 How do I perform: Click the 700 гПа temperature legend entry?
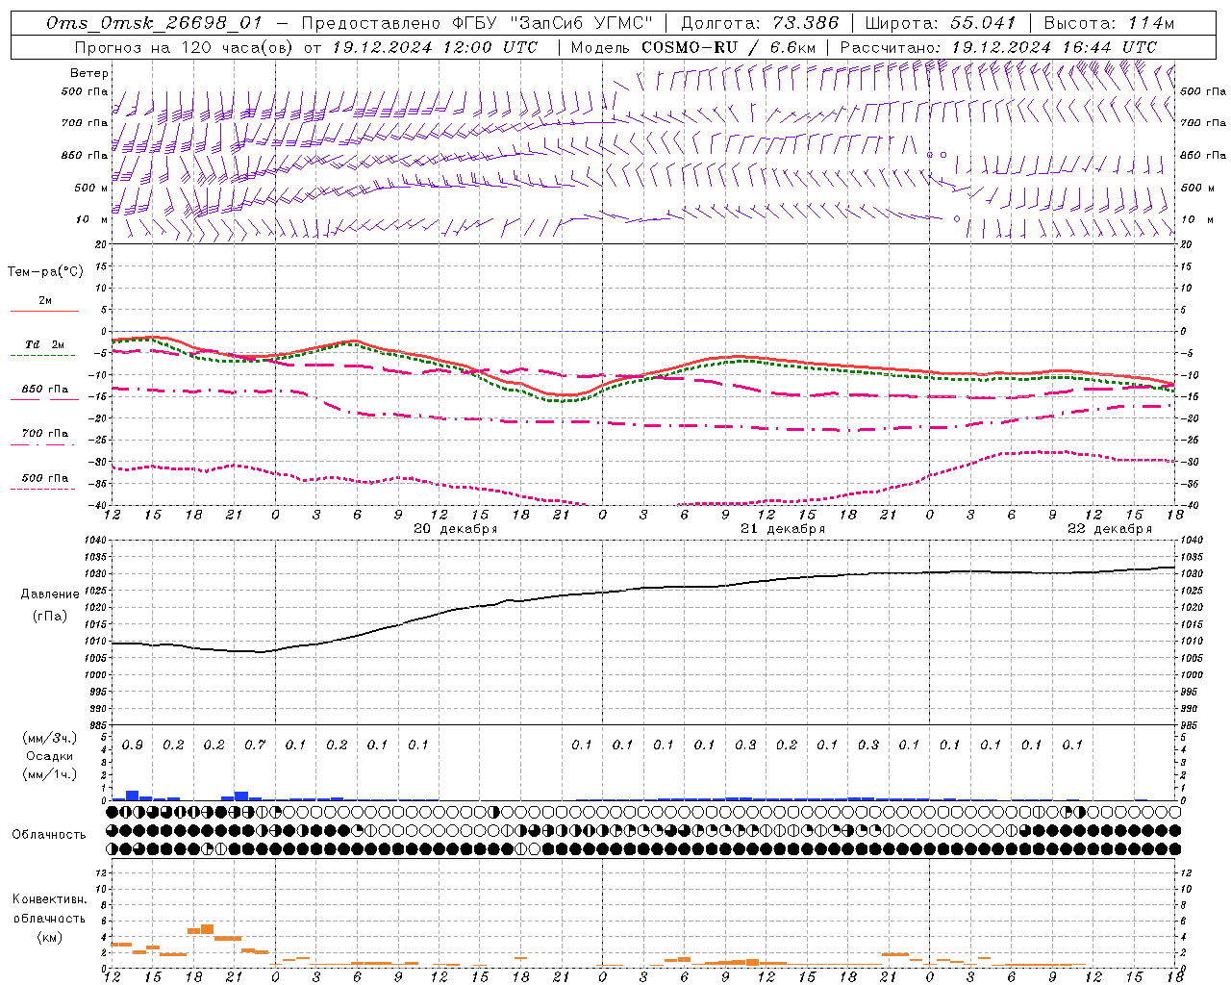pyautogui.click(x=44, y=434)
